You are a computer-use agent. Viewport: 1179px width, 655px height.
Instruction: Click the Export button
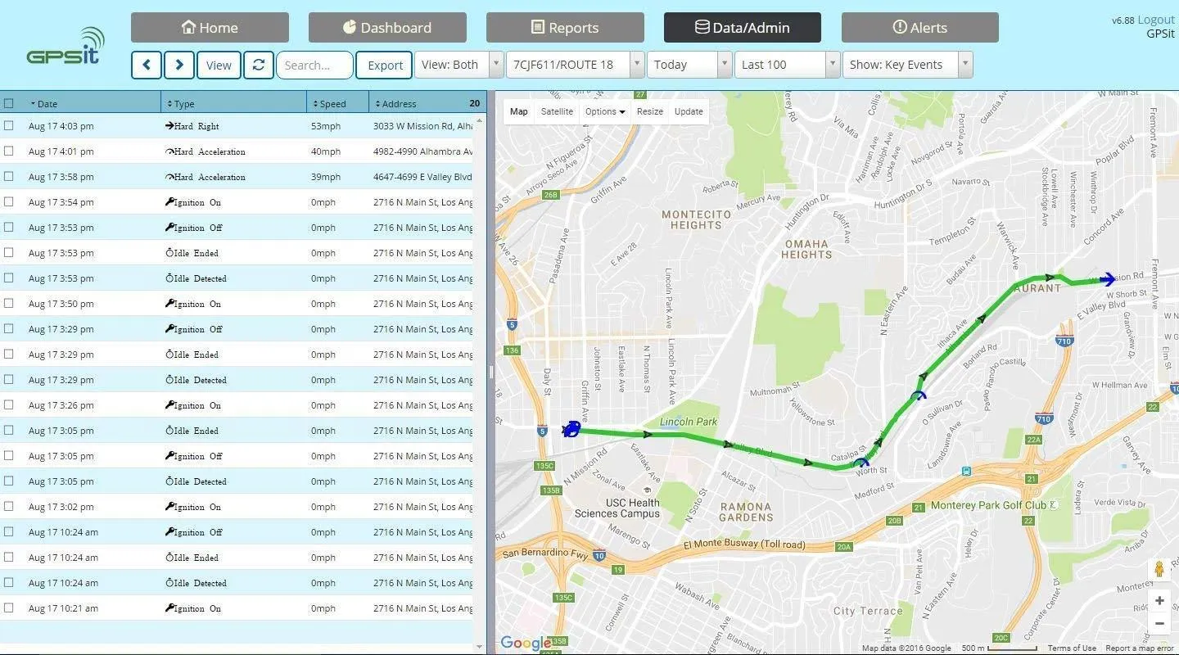tap(385, 65)
